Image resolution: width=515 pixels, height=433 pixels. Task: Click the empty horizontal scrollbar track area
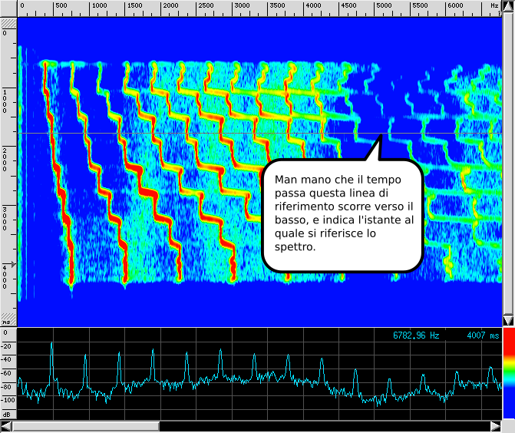click(322, 426)
